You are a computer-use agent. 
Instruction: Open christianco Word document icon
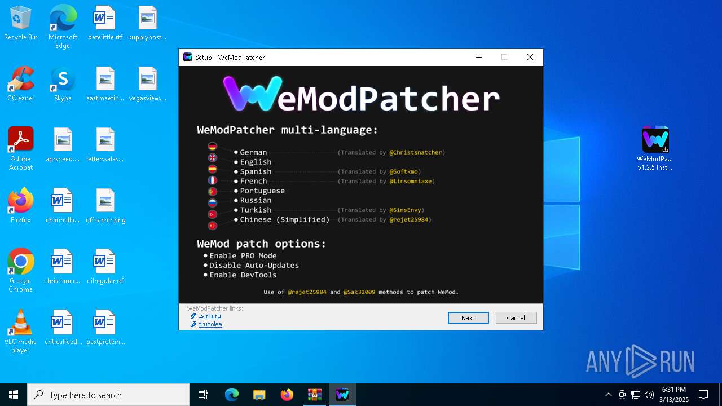(x=63, y=267)
